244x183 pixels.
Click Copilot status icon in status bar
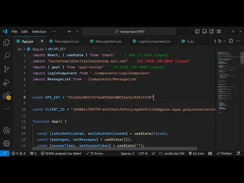pyautogui.click(x=210, y=153)
